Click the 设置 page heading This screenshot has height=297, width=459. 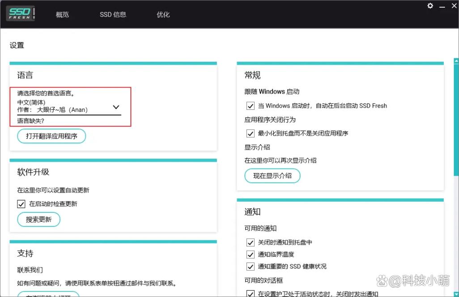tap(17, 45)
